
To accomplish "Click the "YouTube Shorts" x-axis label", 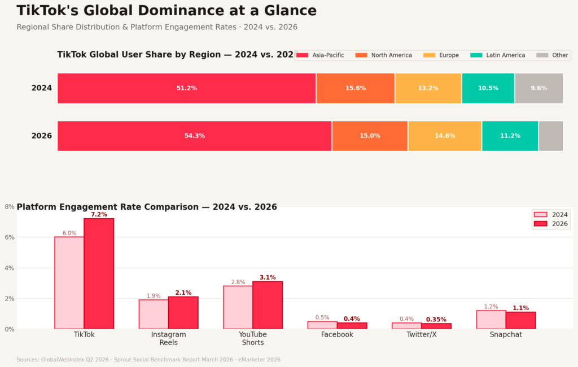I will click(253, 339).
